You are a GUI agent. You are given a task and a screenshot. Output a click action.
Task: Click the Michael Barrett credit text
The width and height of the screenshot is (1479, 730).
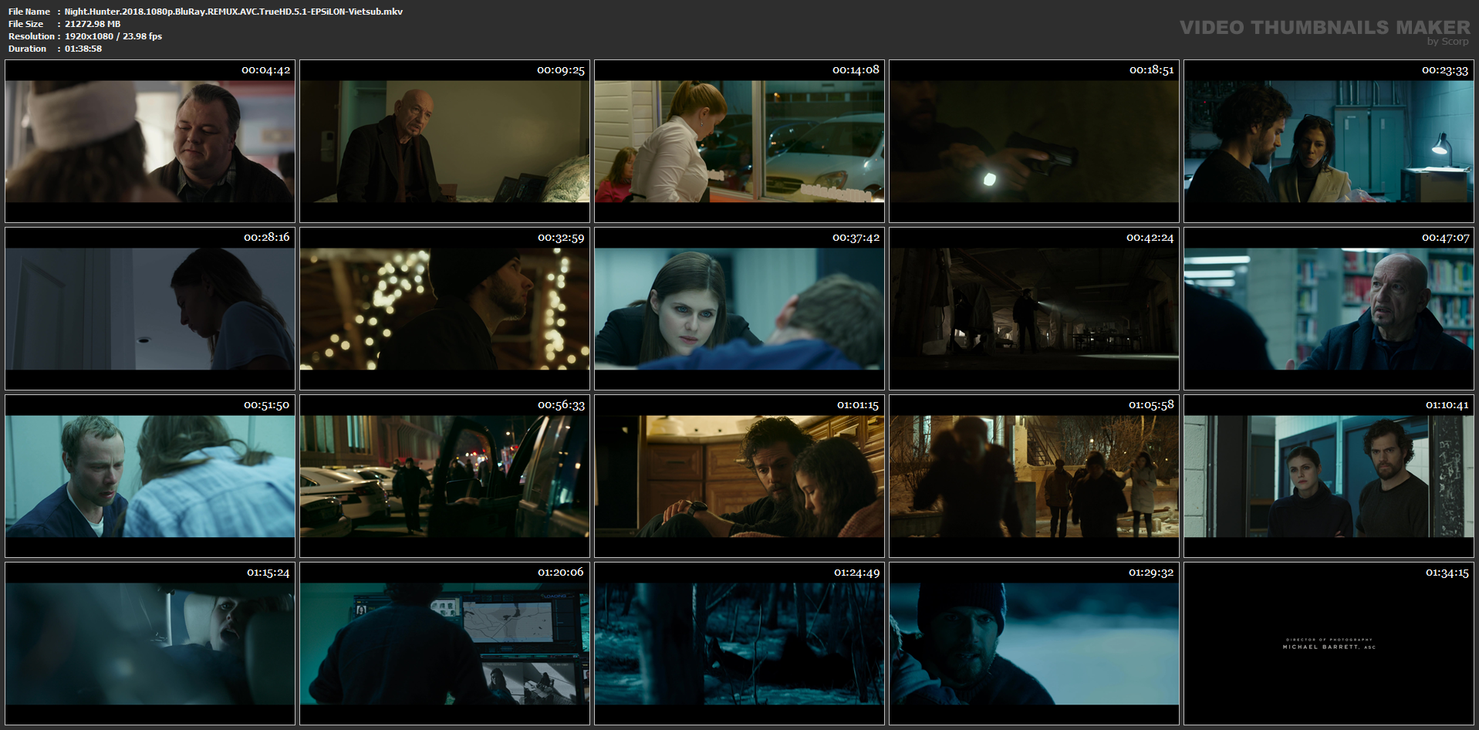[x=1329, y=647]
